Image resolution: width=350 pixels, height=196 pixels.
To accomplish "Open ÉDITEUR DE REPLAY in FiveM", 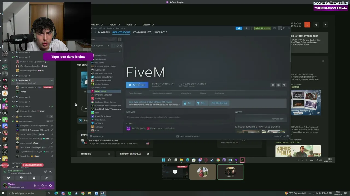I will click(135, 154).
